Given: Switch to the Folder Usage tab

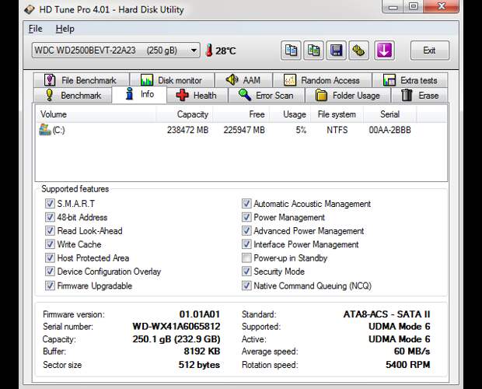Looking at the screenshot, I should tap(348, 96).
